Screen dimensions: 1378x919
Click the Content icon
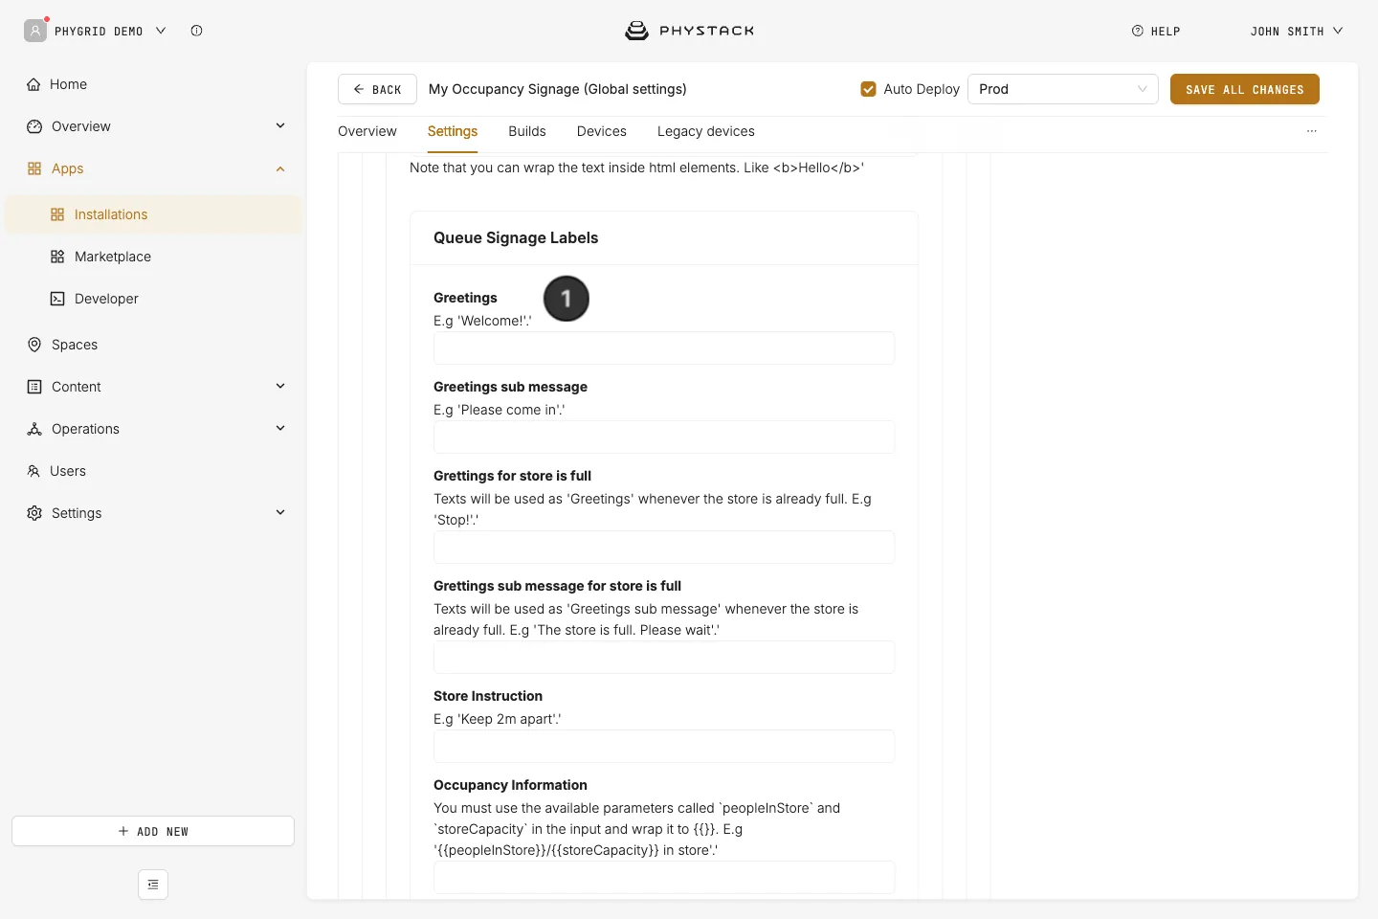point(34,387)
